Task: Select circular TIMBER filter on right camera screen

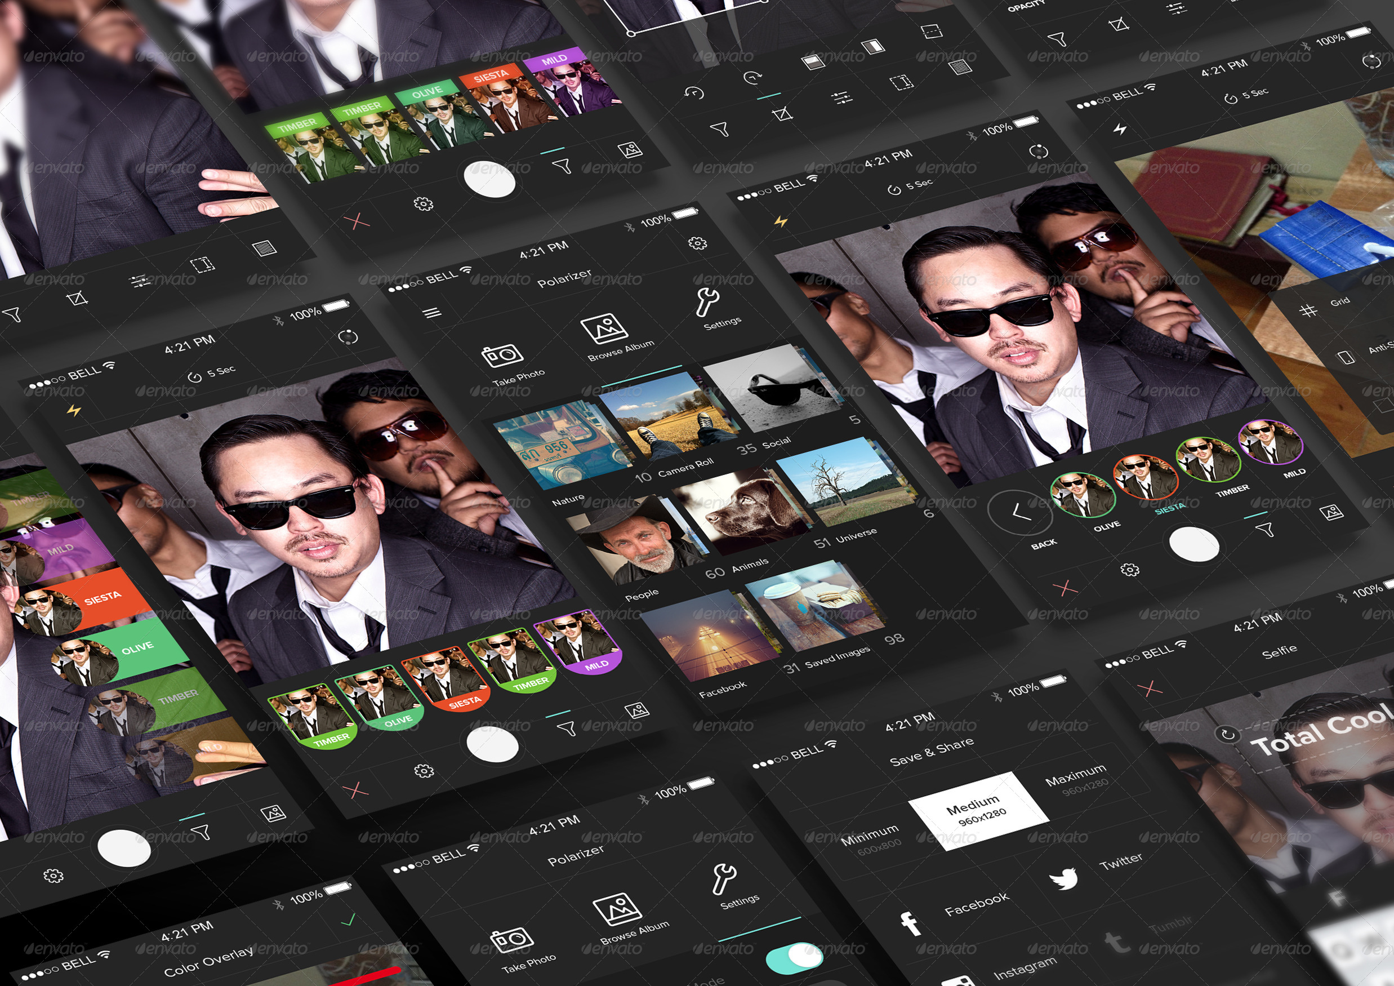Action: (x=1208, y=459)
